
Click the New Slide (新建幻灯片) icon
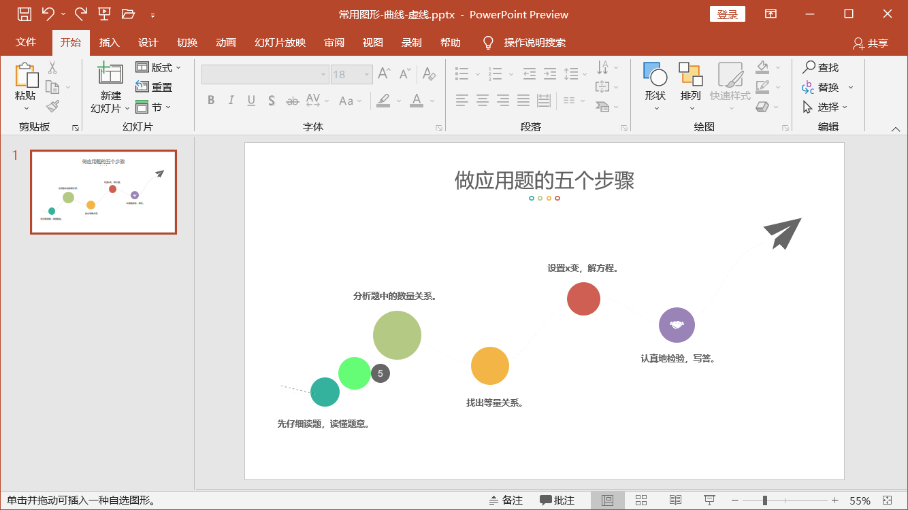(x=110, y=74)
